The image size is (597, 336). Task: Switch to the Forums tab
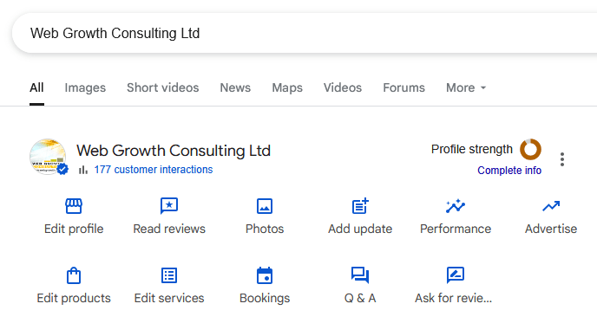404,87
